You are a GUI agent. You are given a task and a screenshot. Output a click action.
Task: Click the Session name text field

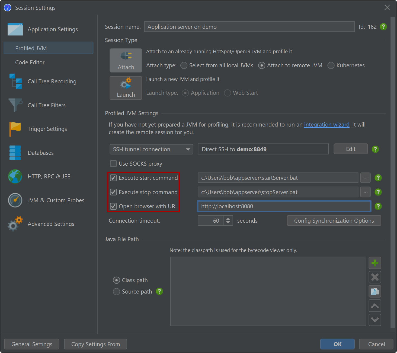click(x=249, y=27)
